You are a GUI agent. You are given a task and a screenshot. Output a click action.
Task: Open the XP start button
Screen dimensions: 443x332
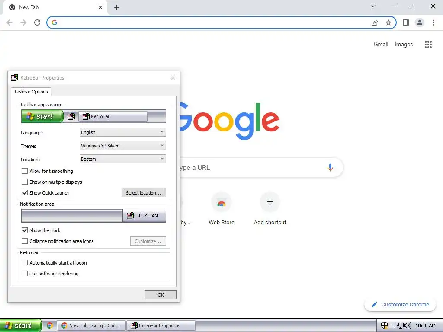[x=21, y=326]
